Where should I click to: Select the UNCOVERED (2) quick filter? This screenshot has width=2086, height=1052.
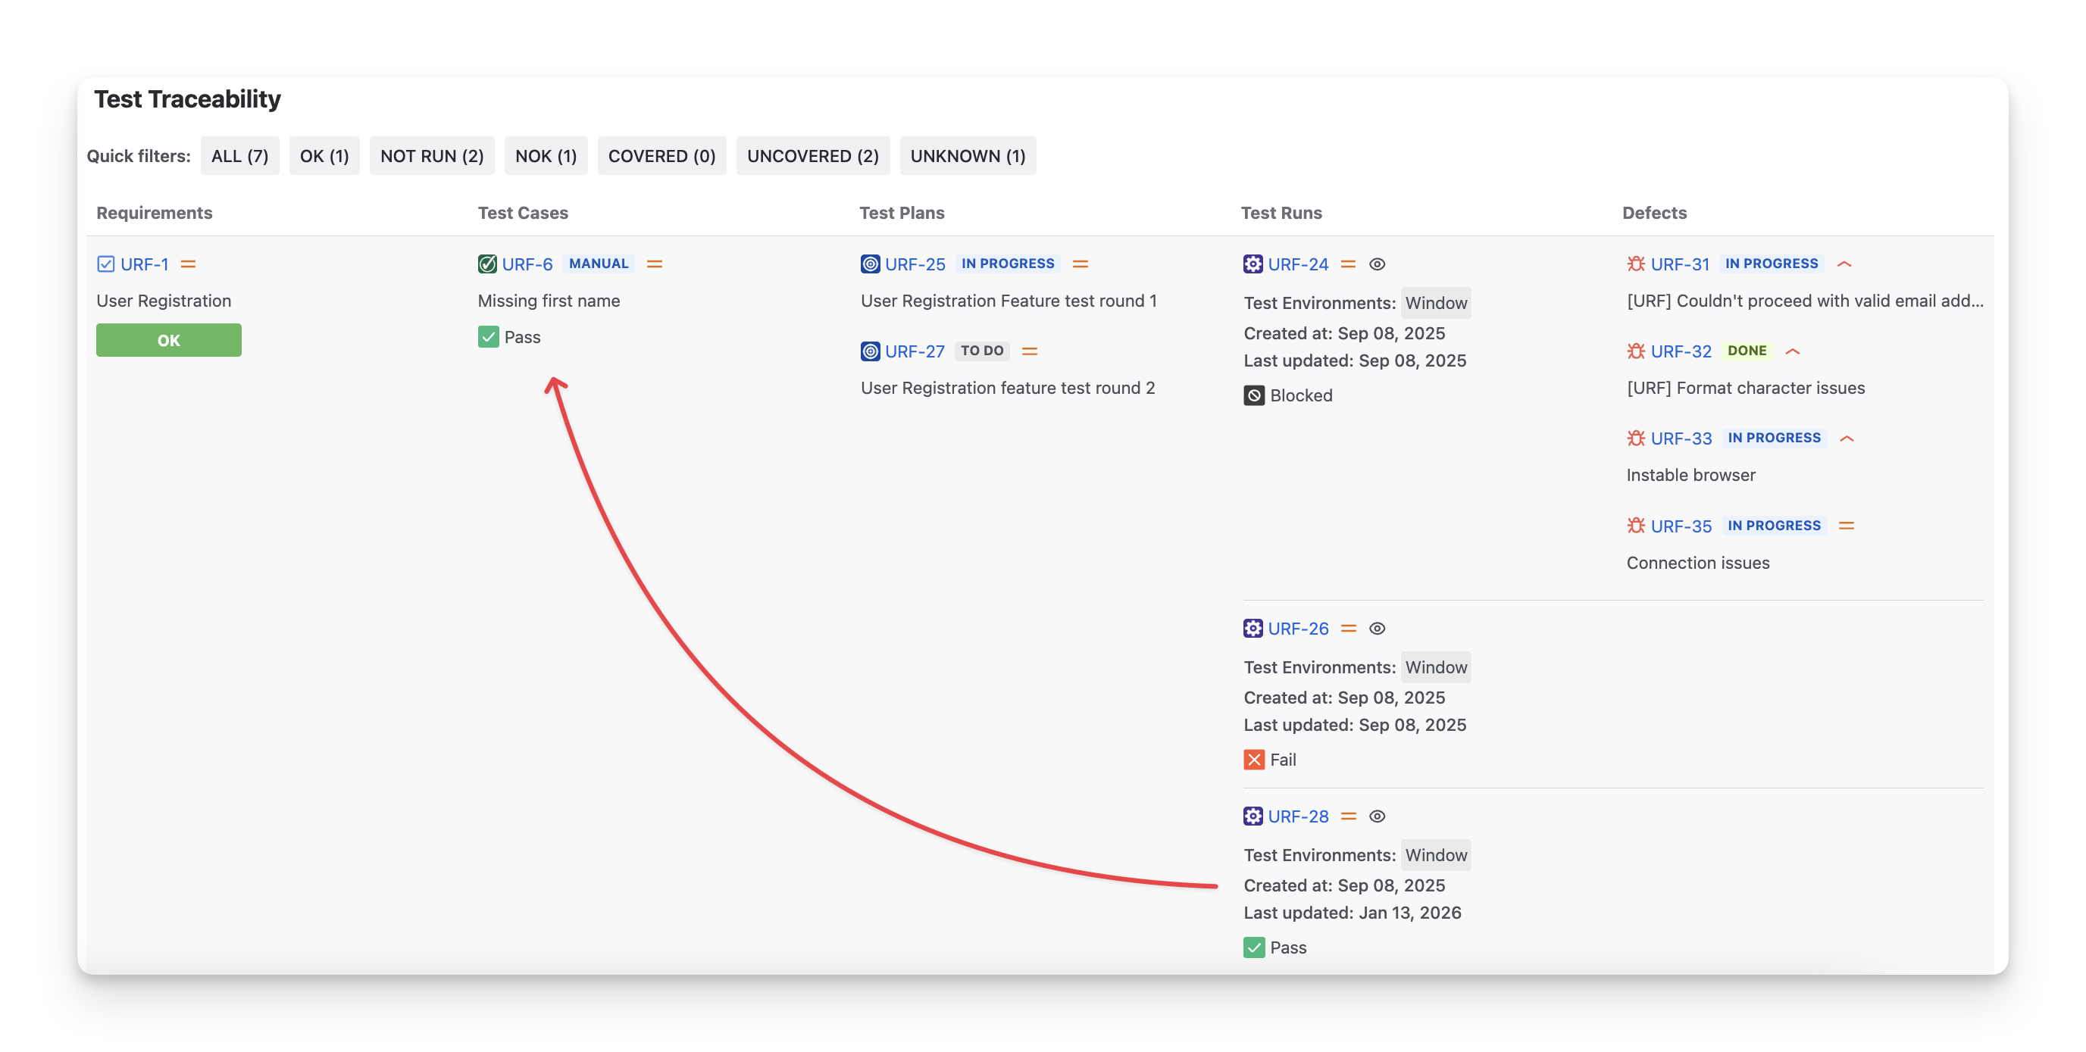(812, 155)
